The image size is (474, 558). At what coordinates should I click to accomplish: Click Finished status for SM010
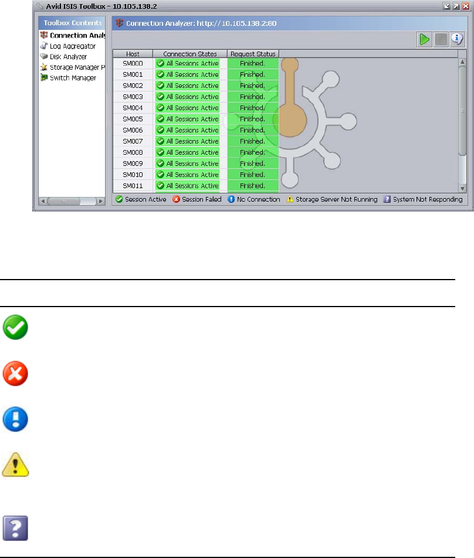252,175
